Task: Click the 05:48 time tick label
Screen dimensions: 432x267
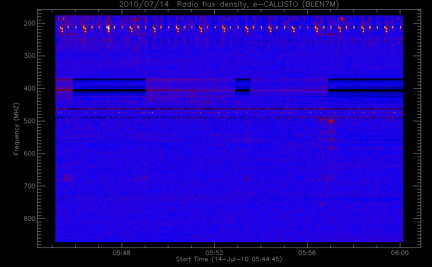Action: [122, 253]
